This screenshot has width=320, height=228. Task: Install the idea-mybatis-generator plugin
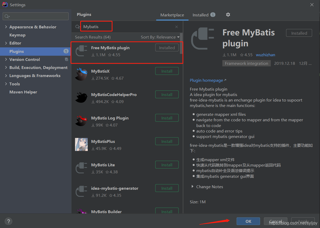coord(167,188)
